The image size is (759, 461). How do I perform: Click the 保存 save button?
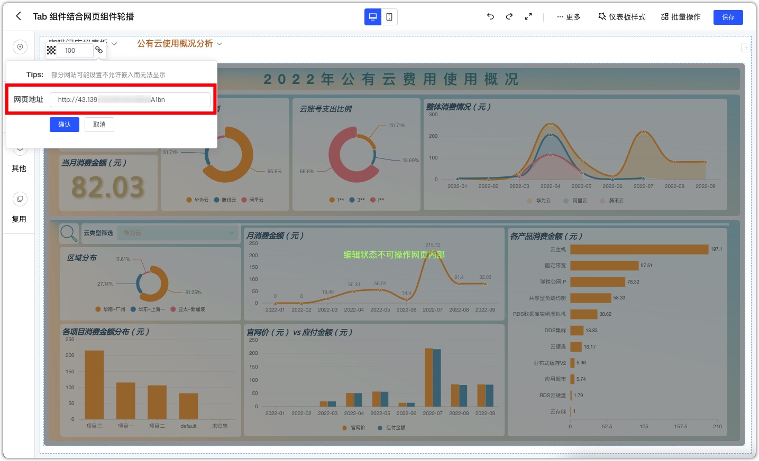(x=728, y=17)
